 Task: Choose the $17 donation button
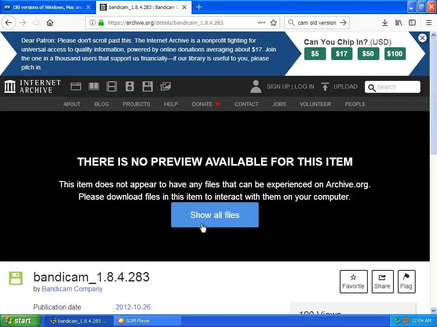tap(342, 54)
